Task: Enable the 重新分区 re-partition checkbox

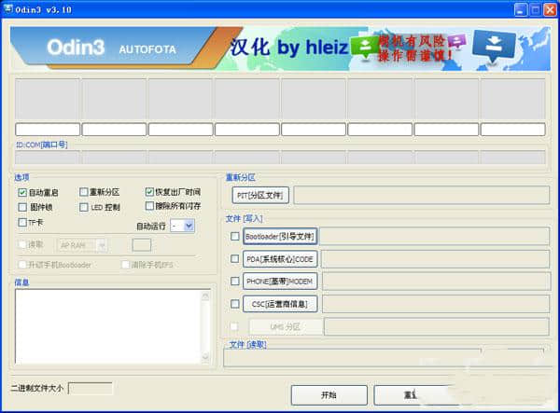Action: pos(84,192)
